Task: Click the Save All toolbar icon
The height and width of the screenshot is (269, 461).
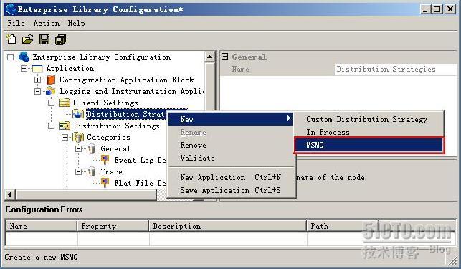Action: click(x=61, y=39)
